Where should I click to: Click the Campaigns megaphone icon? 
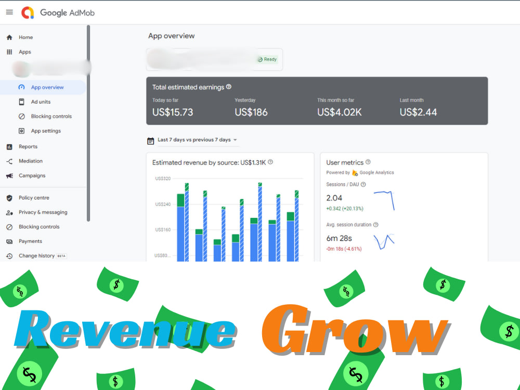pyautogui.click(x=9, y=176)
